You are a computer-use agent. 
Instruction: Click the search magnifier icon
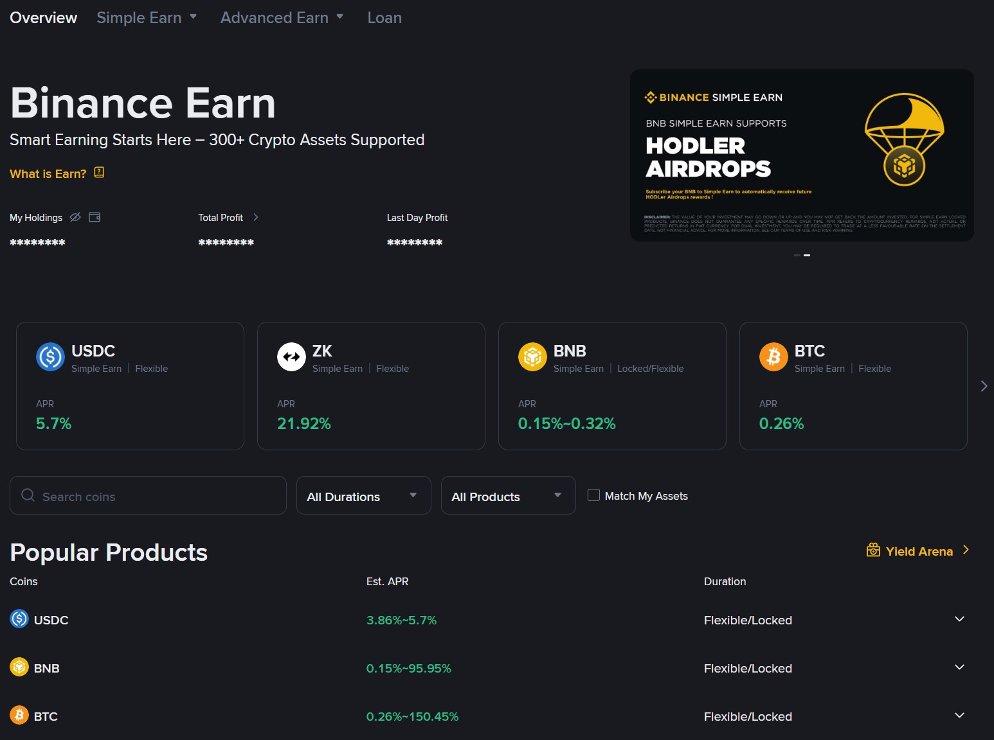pos(28,495)
